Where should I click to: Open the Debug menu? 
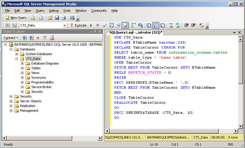54,11
